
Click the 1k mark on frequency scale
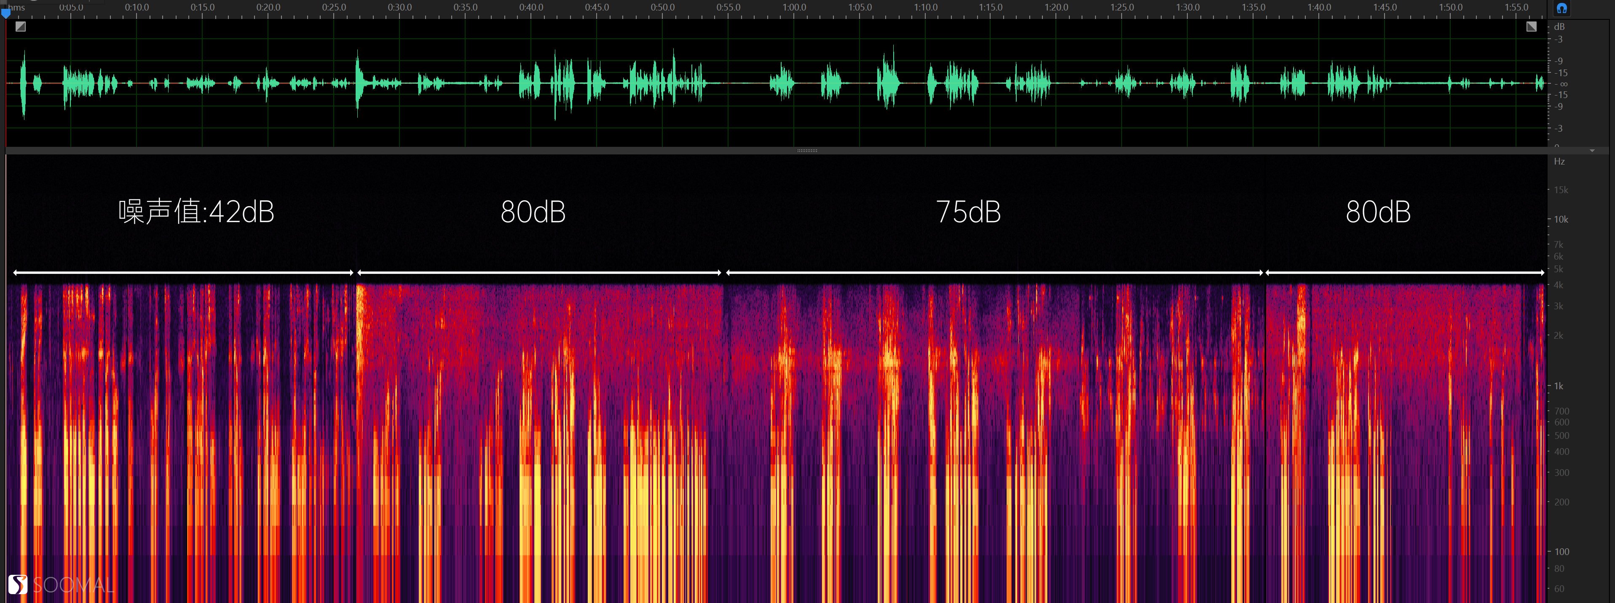[1559, 386]
